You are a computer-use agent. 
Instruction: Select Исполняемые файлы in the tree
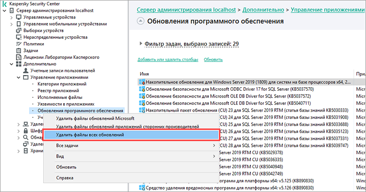(60, 97)
